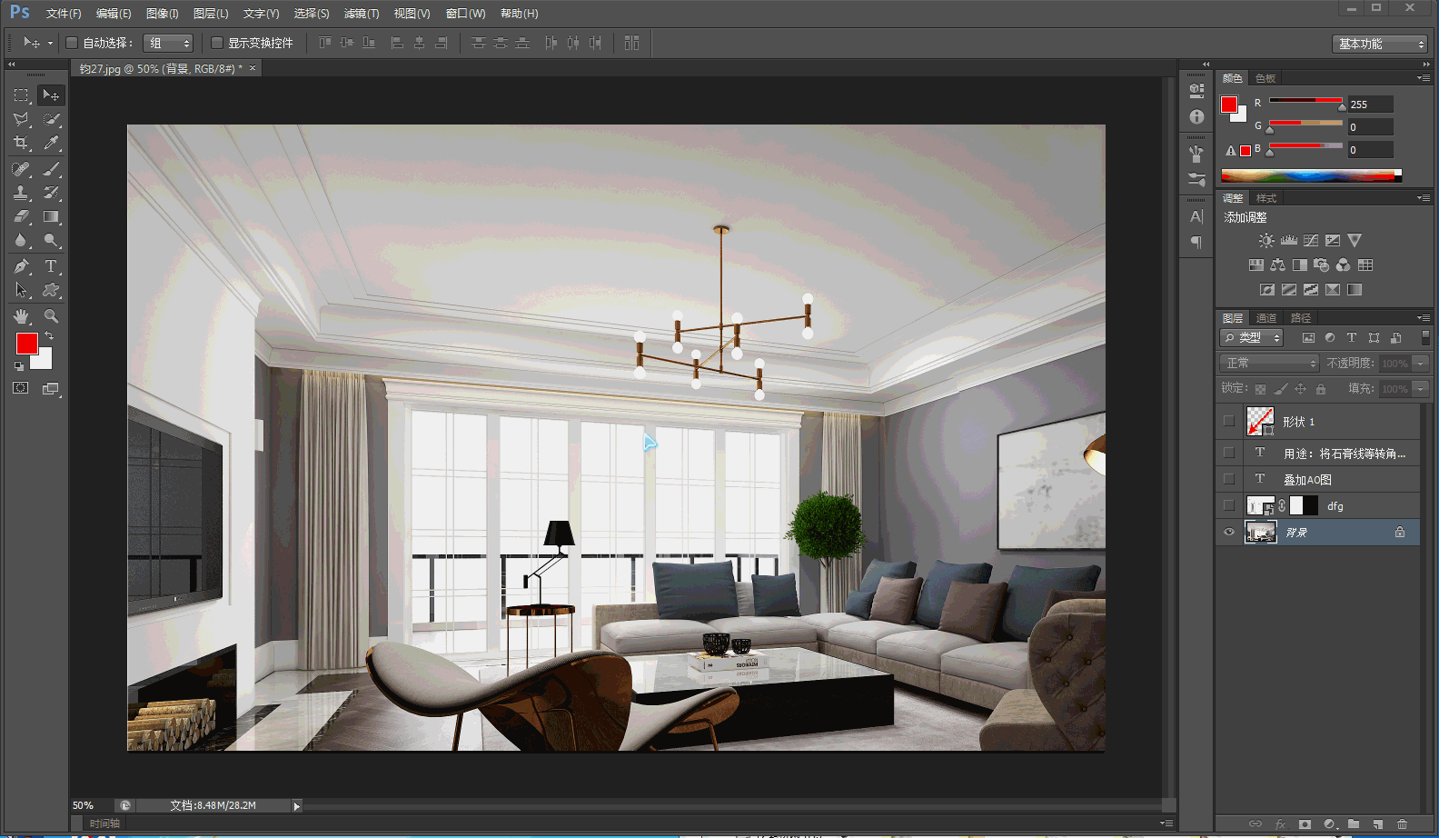Reset default foreground and background colors
This screenshot has height=838, width=1439.
pos(19,366)
